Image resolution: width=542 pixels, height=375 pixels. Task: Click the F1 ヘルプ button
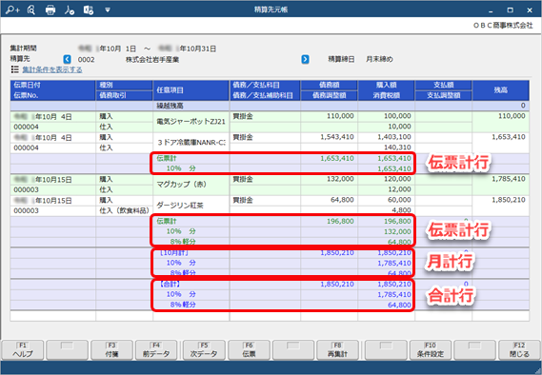(x=23, y=350)
